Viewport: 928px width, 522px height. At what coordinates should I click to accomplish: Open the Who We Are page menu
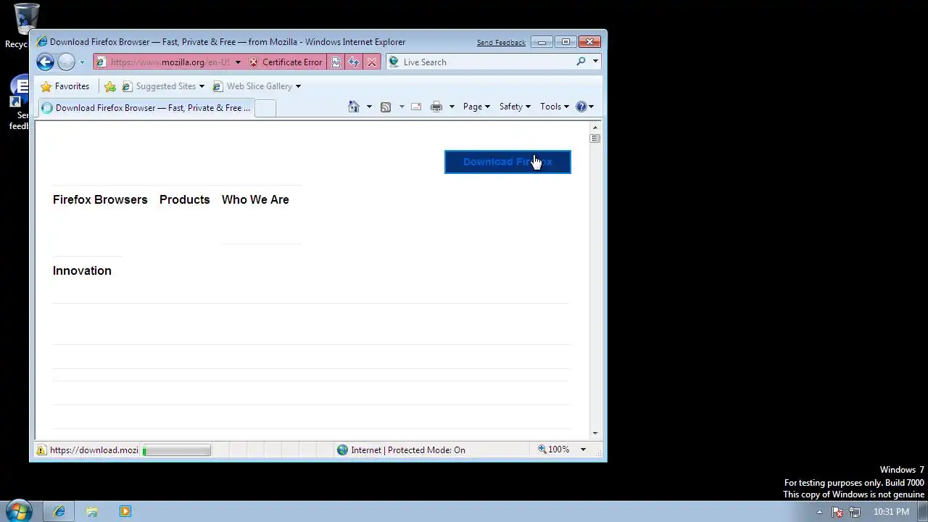(x=255, y=199)
